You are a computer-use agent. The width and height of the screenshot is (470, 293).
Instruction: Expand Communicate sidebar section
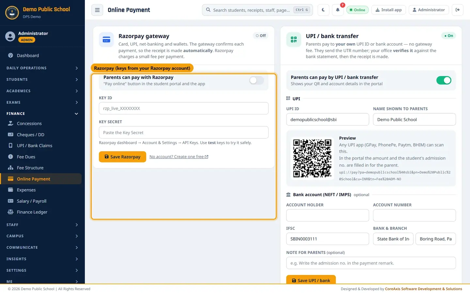(x=42, y=247)
